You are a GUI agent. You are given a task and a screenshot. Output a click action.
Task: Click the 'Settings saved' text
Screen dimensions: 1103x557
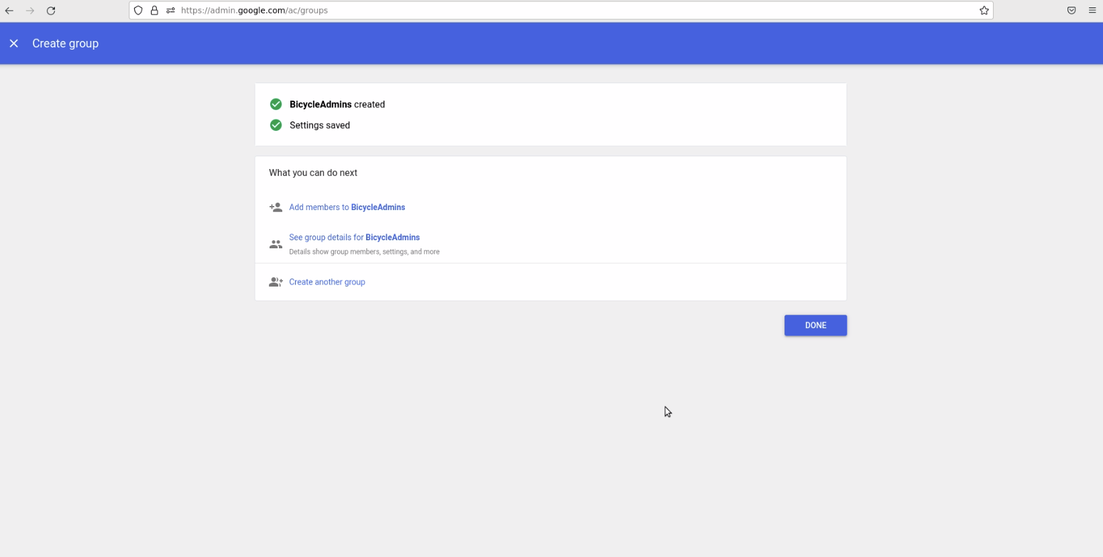click(x=320, y=125)
